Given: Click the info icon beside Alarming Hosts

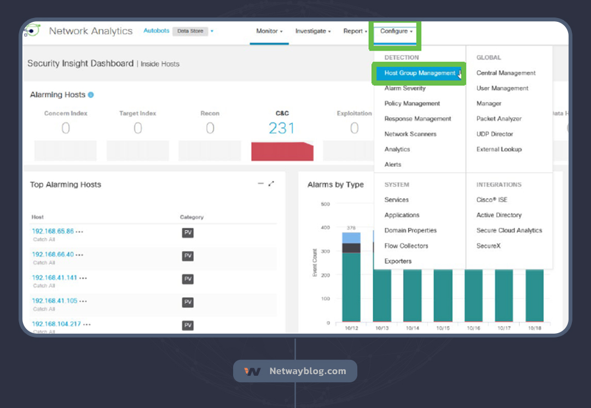Looking at the screenshot, I should [x=91, y=95].
